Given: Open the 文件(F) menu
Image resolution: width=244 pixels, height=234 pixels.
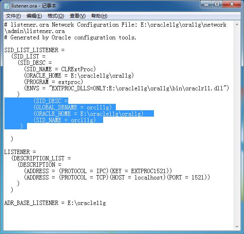Looking at the screenshot, I should pyautogui.click(x=13, y=16).
